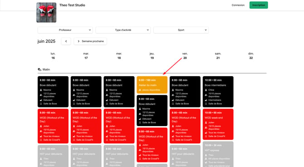Open the Sport filter dropdown
The image size is (304, 167).
[181, 30]
